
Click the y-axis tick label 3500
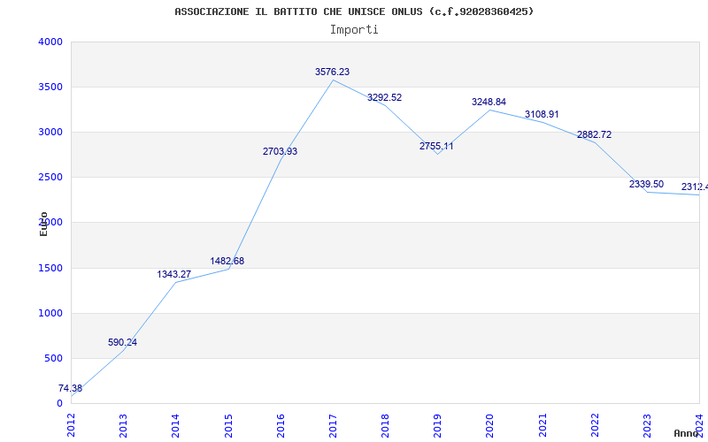[50, 87]
